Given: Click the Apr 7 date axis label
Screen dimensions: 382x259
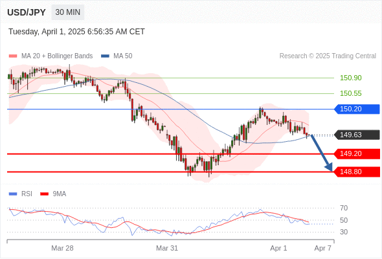Looking at the screenshot, I should click(323, 248).
